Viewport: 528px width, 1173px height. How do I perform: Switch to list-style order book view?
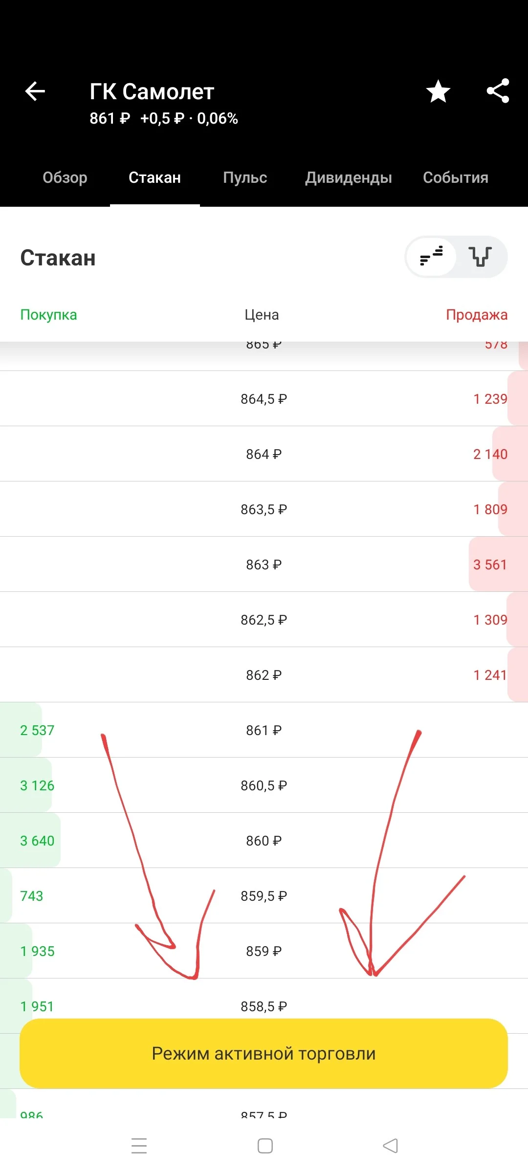pyautogui.click(x=431, y=257)
